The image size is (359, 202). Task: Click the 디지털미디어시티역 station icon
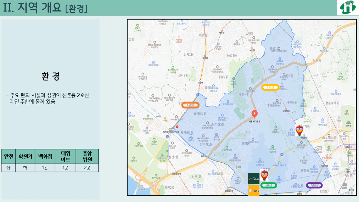pyautogui.click(x=171, y=129)
